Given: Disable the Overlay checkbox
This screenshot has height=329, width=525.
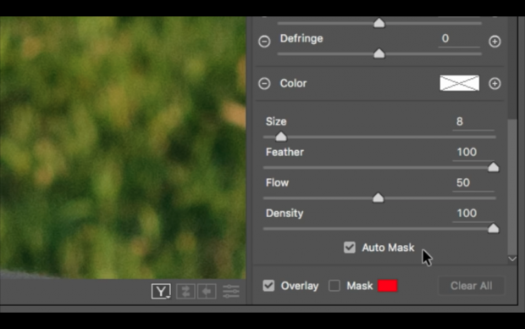Looking at the screenshot, I should (268, 286).
